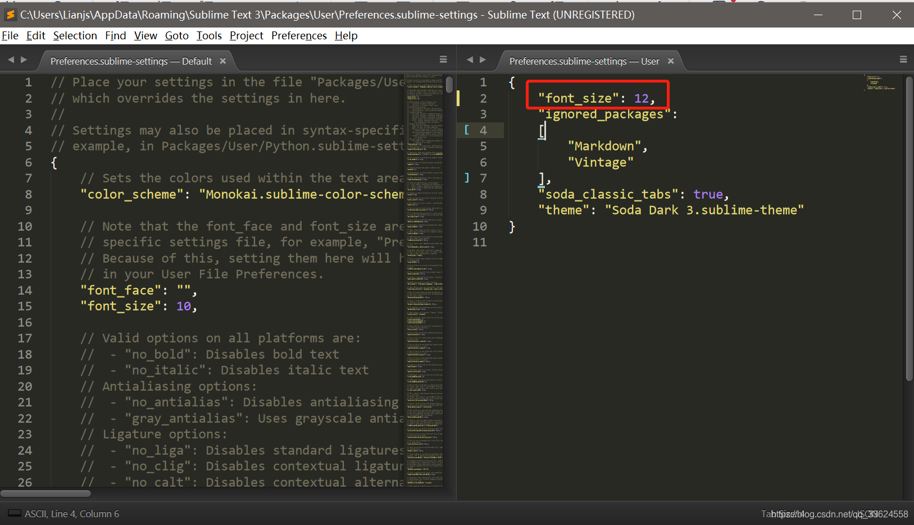The width and height of the screenshot is (914, 525).
Task: Minimize the Sublime Text window
Action: [x=818, y=15]
